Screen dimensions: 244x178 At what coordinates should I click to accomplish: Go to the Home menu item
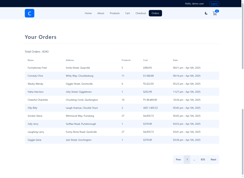point(88,13)
